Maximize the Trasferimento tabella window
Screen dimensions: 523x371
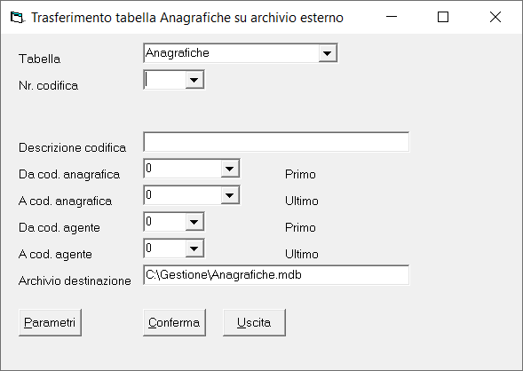pyautogui.click(x=442, y=17)
